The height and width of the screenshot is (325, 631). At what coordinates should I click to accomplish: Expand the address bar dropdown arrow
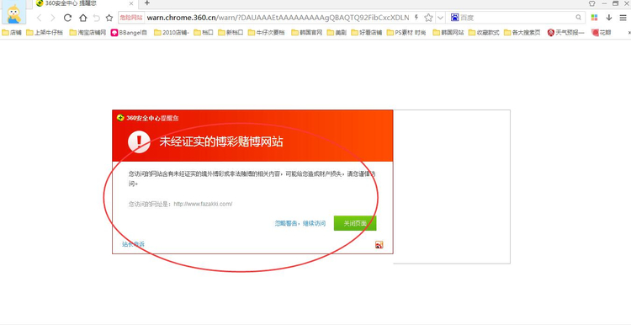click(440, 18)
